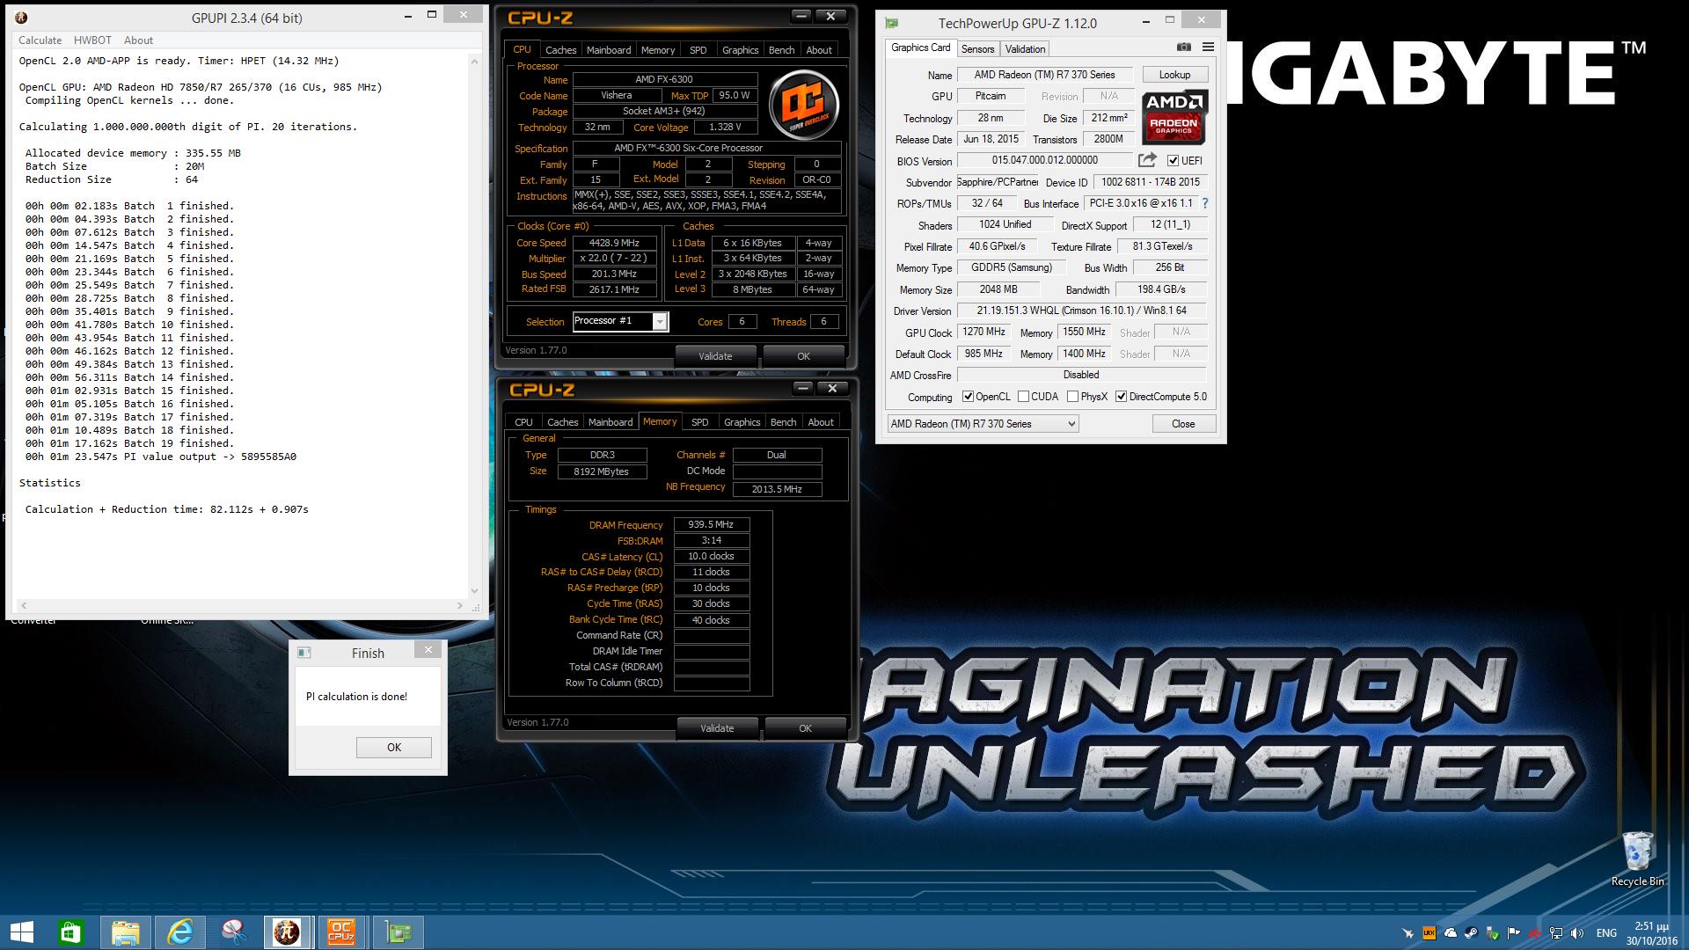The width and height of the screenshot is (1689, 950).
Task: Click OK in upper CPU-Z window
Action: (803, 356)
